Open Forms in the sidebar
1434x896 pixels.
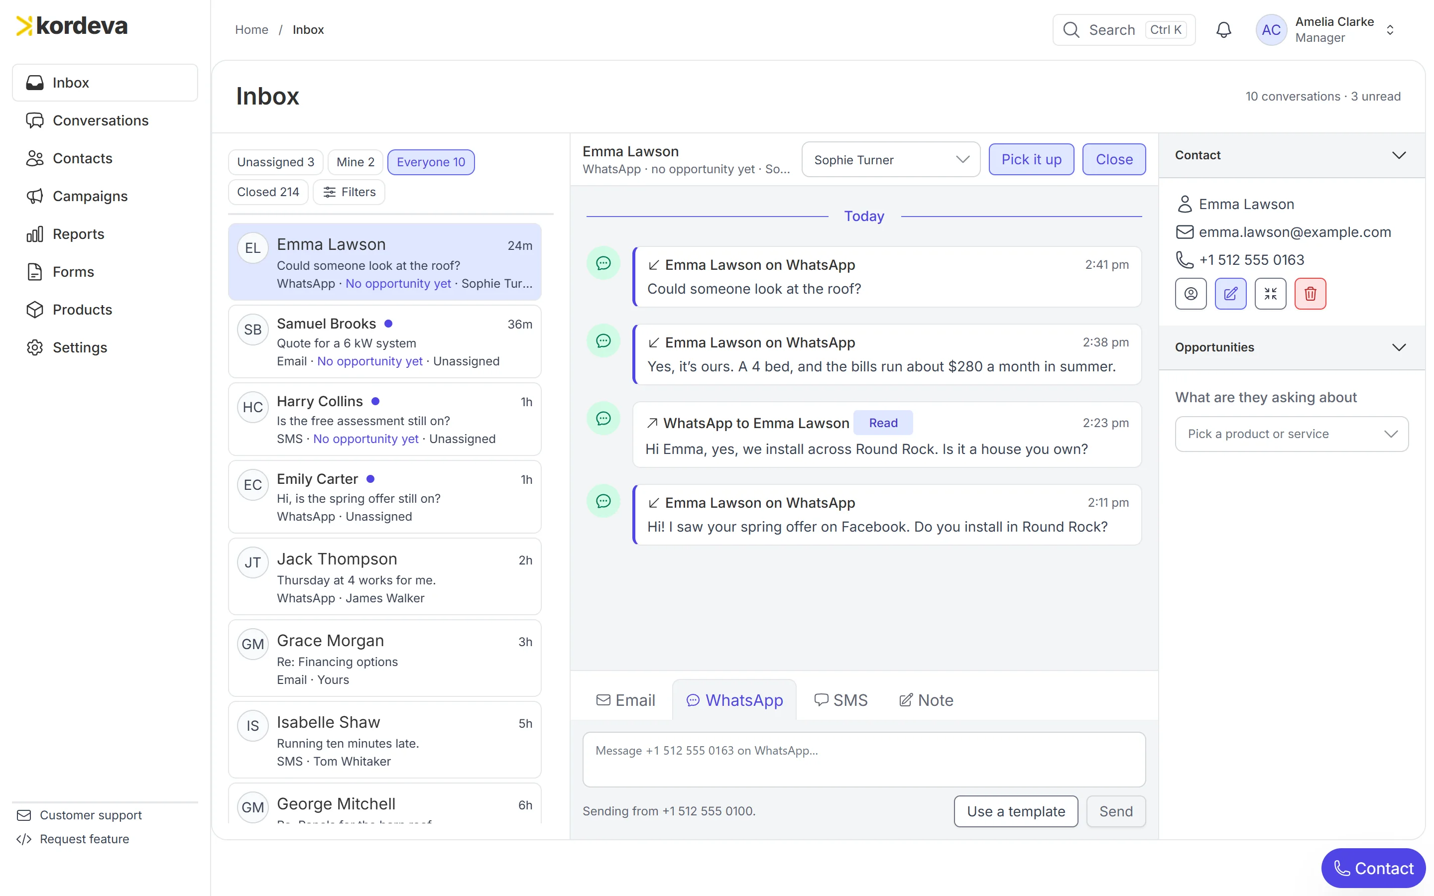pyautogui.click(x=105, y=271)
